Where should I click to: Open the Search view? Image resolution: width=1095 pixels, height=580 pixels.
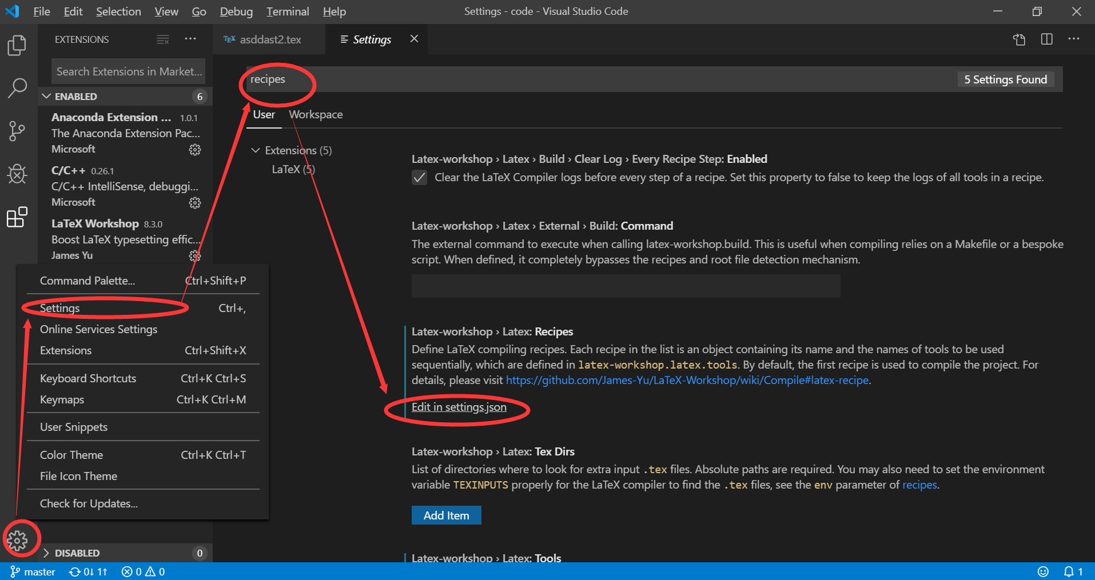[x=17, y=89]
